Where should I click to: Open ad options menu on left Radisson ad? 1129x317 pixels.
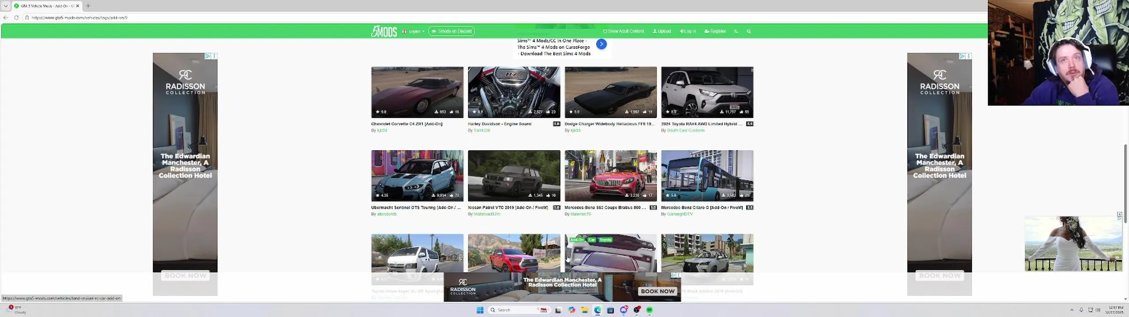(x=214, y=56)
